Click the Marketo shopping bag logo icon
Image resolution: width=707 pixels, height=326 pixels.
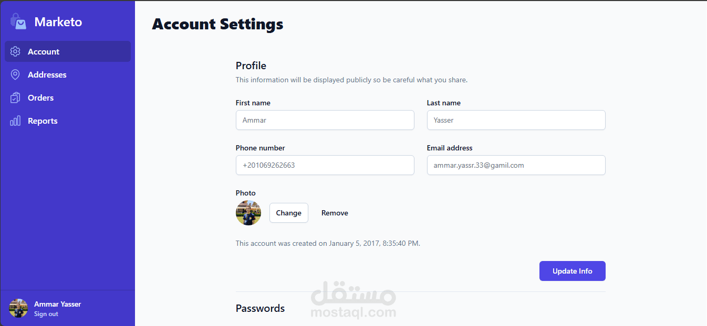pos(18,21)
